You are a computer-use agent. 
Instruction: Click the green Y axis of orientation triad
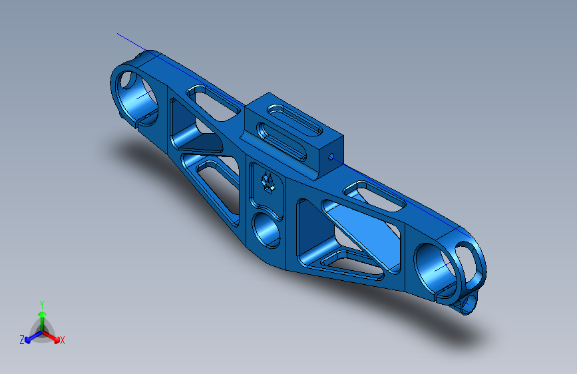[43, 321]
